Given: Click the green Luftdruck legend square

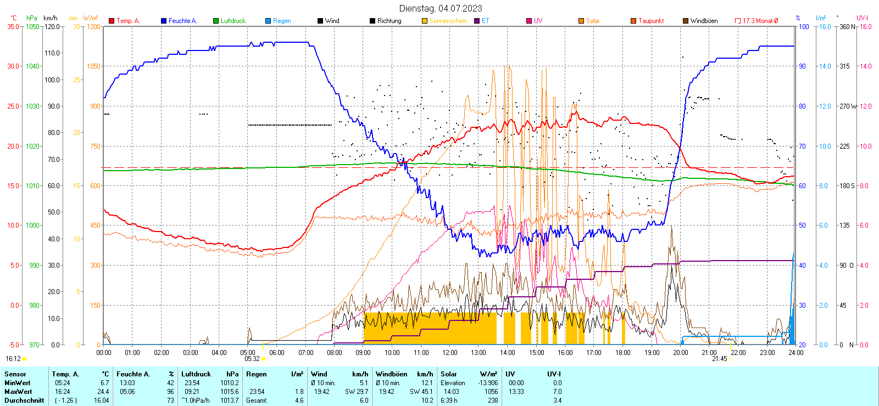Looking at the screenshot, I should point(216,21).
